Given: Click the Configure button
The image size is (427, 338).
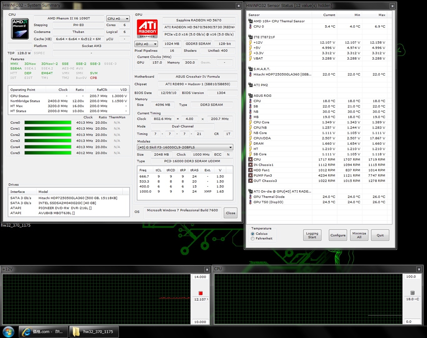Looking at the screenshot, I should click(x=338, y=235).
